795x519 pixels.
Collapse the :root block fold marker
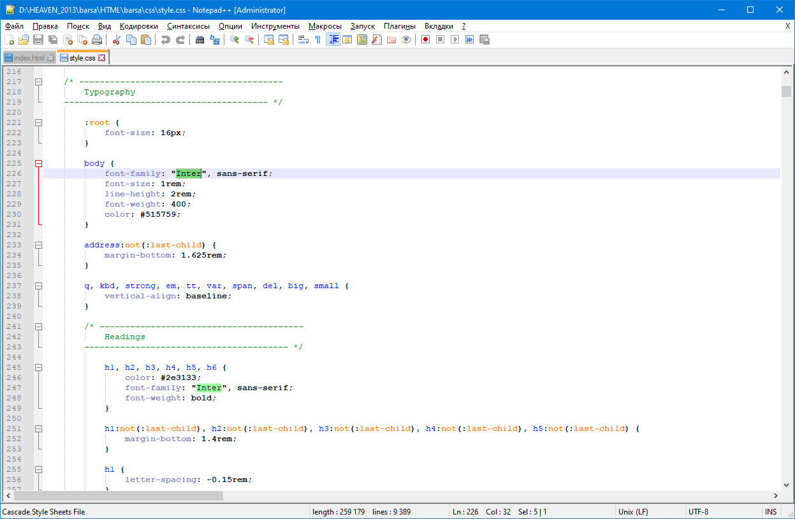[x=39, y=122]
